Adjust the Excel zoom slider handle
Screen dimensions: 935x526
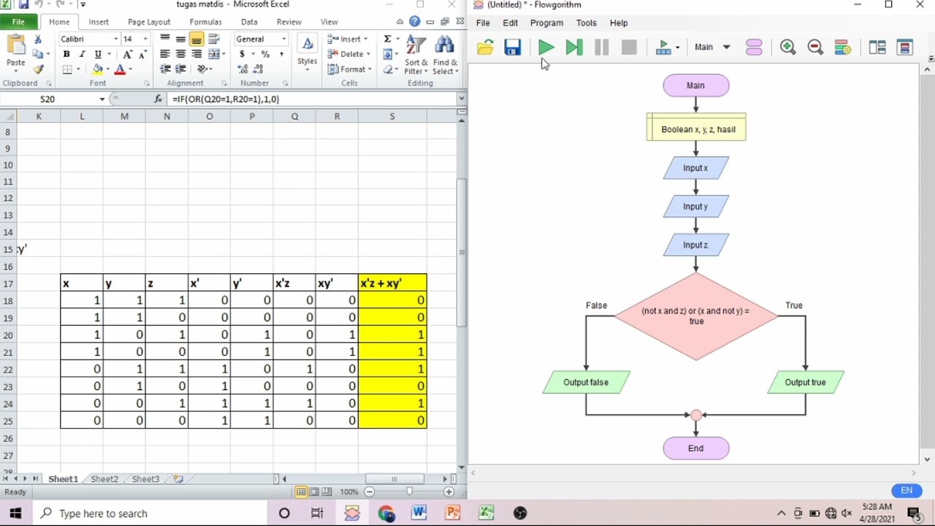[x=409, y=492]
